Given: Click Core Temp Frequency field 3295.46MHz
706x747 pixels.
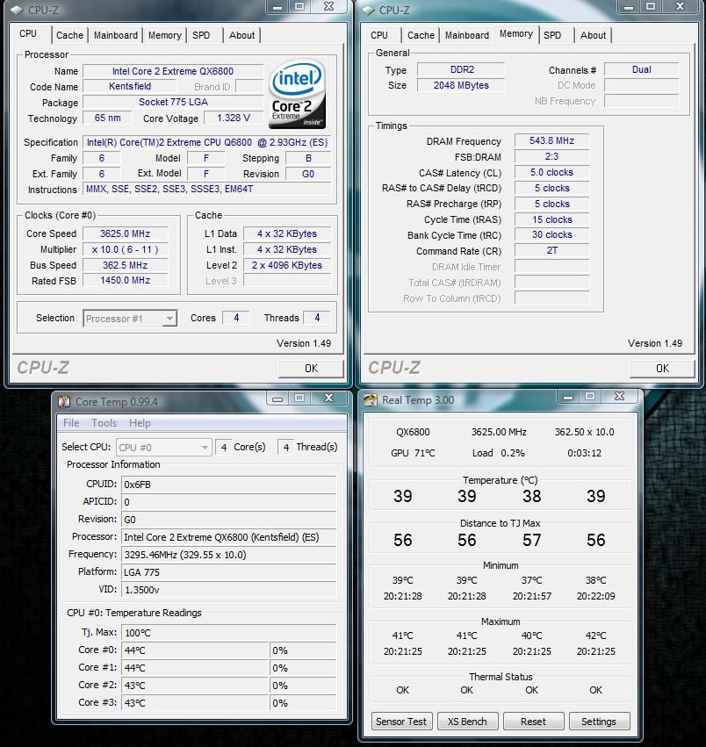Looking at the screenshot, I should click(x=229, y=555).
